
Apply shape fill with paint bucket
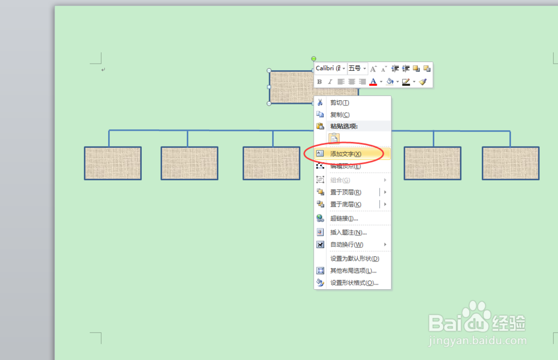coord(390,82)
